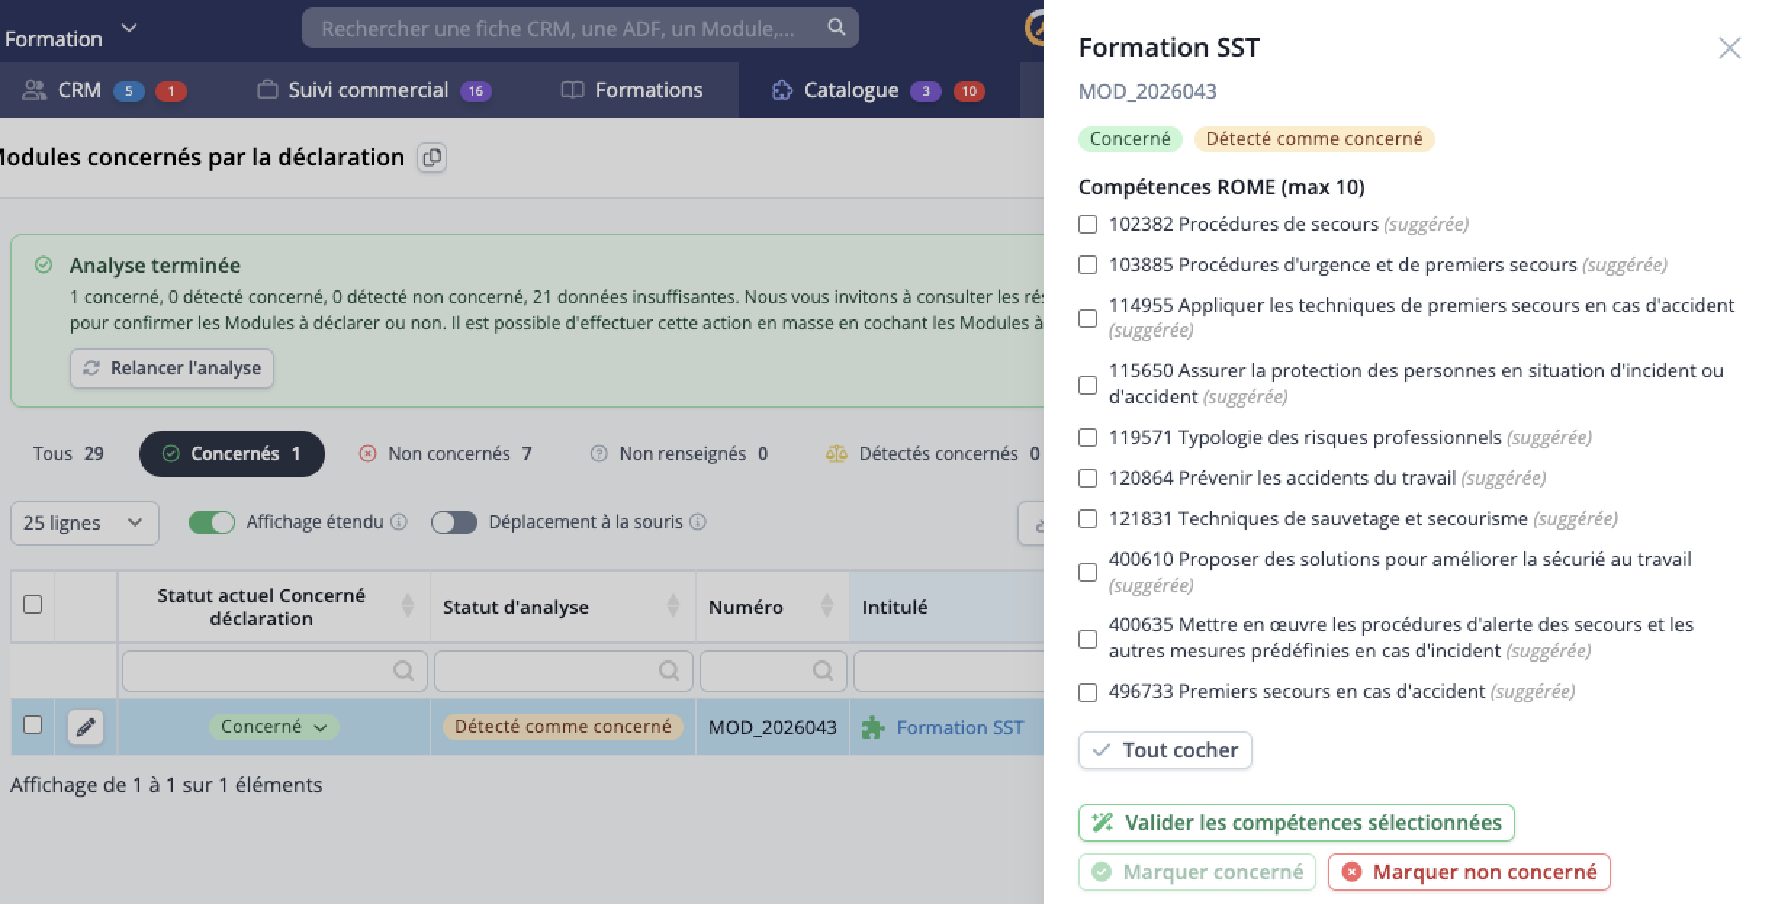Check 400635 Mettre en œuvre les procédures d'alerte

[1088, 638]
